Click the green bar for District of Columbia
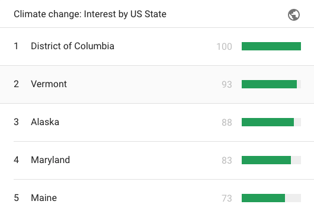Image resolution: width=314 pixels, height=217 pixels. click(x=271, y=46)
